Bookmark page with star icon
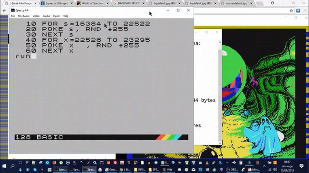Image resolution: width=309 pixels, height=173 pixels. coord(291,11)
